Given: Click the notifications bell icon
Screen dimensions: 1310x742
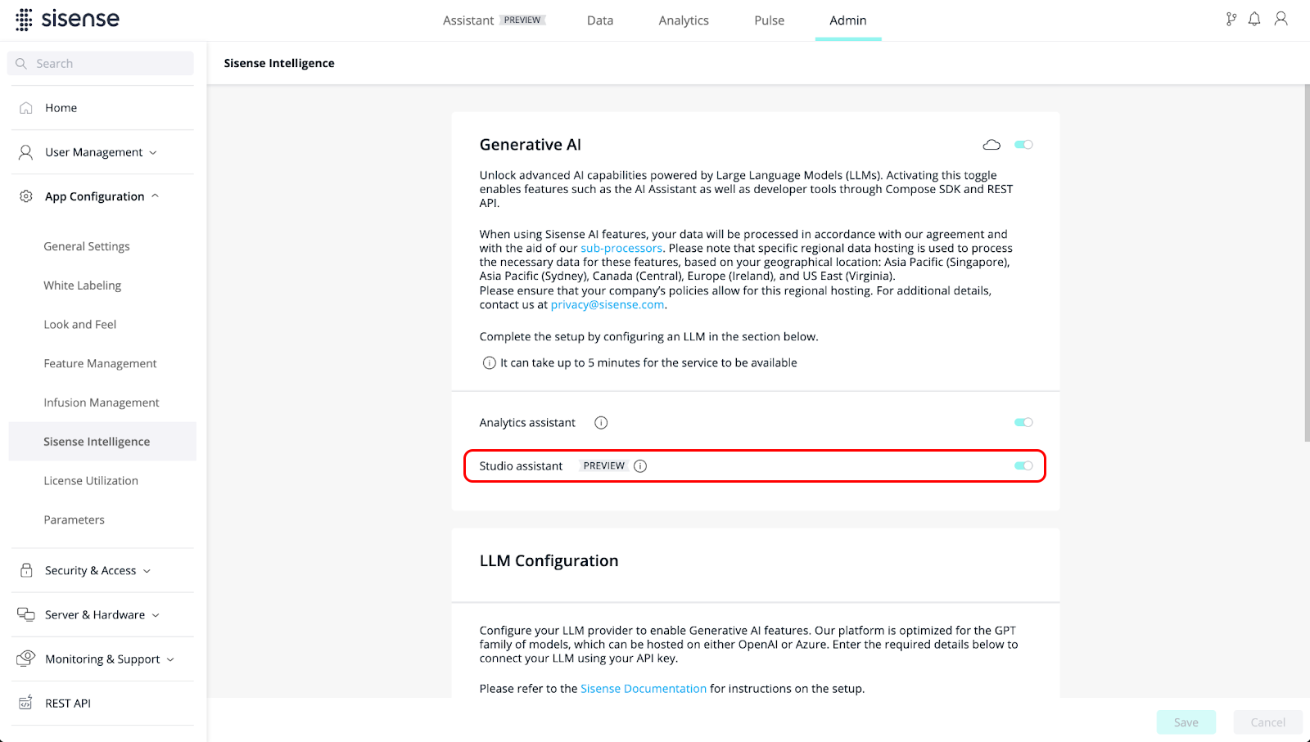Looking at the screenshot, I should pyautogui.click(x=1254, y=19).
